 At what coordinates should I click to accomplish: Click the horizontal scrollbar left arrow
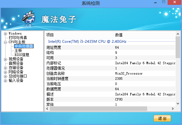point(47,109)
